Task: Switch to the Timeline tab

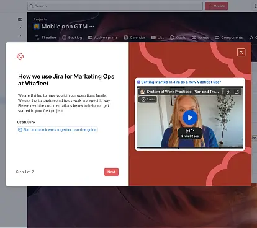Action: 46,37
